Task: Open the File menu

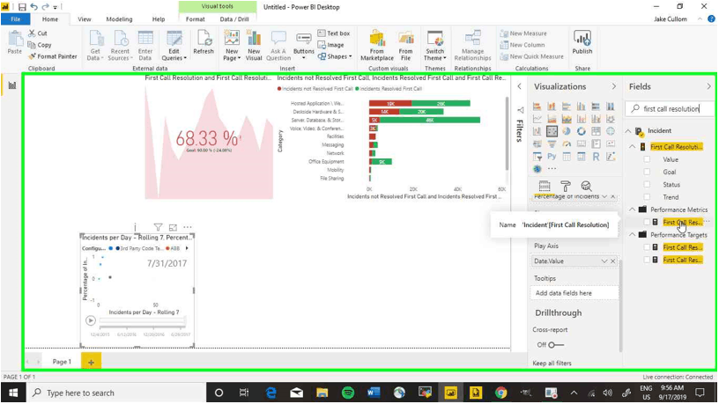Action: click(16, 19)
